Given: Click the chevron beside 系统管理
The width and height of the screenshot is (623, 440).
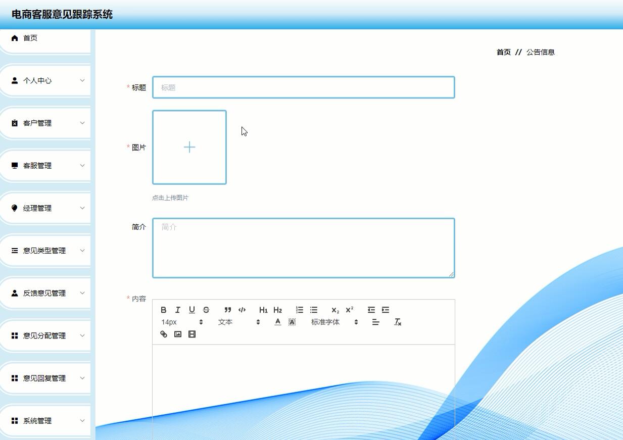Looking at the screenshot, I should tap(82, 420).
